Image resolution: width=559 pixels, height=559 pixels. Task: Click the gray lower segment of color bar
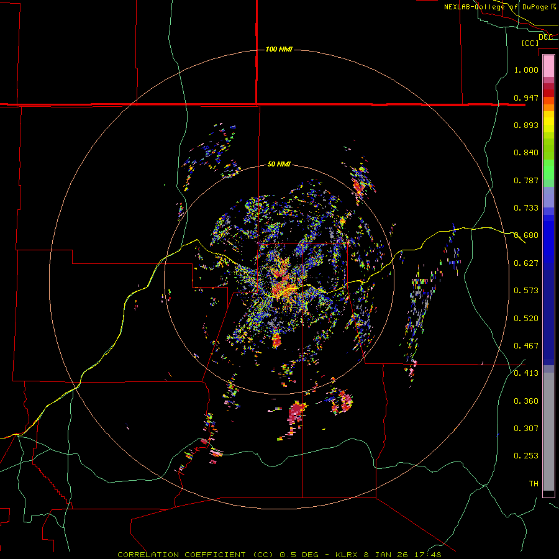548,432
